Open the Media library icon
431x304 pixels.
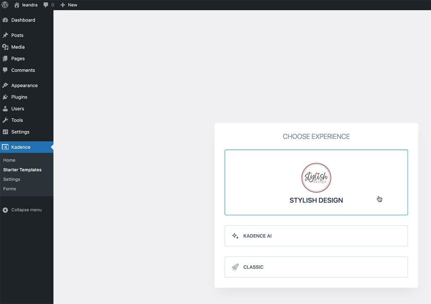coord(5,47)
